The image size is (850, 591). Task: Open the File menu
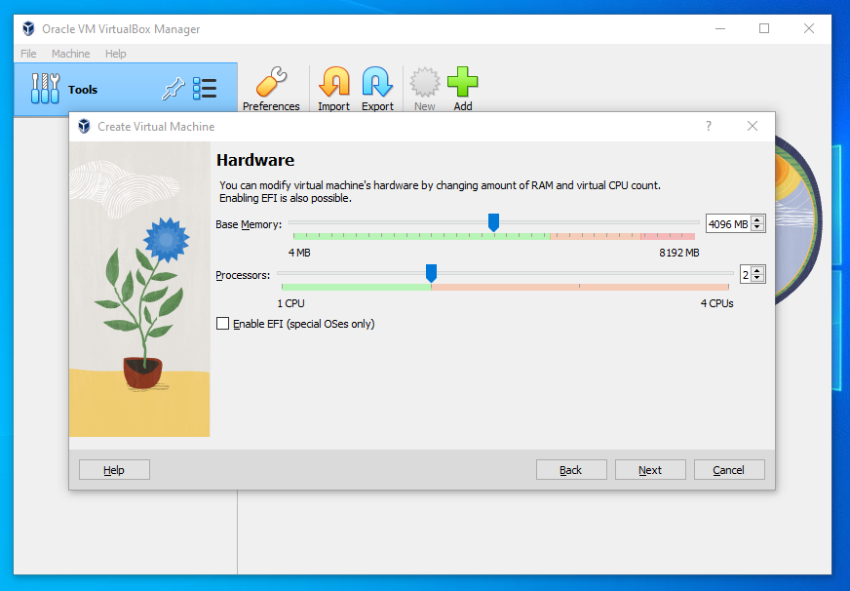click(28, 54)
